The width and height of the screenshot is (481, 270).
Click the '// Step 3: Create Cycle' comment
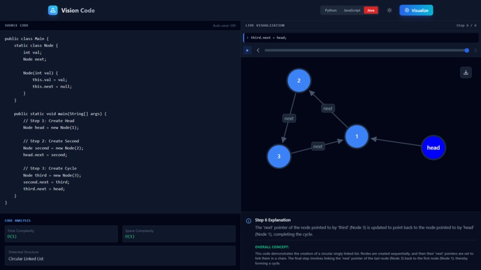(50, 168)
